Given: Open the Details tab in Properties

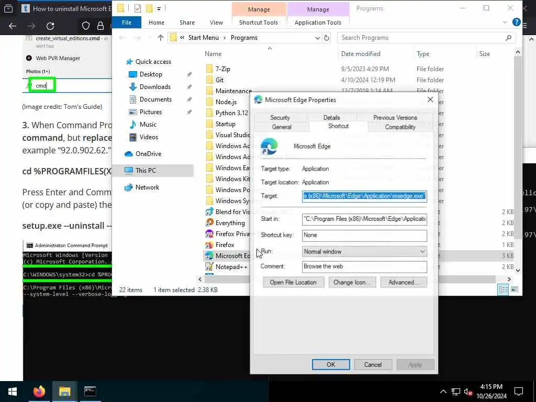Looking at the screenshot, I should click(331, 118).
